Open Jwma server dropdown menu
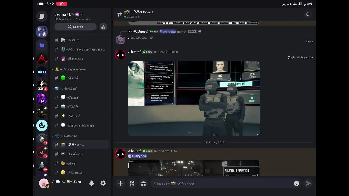Screen dimensions: 349x196 pos(68,14)
